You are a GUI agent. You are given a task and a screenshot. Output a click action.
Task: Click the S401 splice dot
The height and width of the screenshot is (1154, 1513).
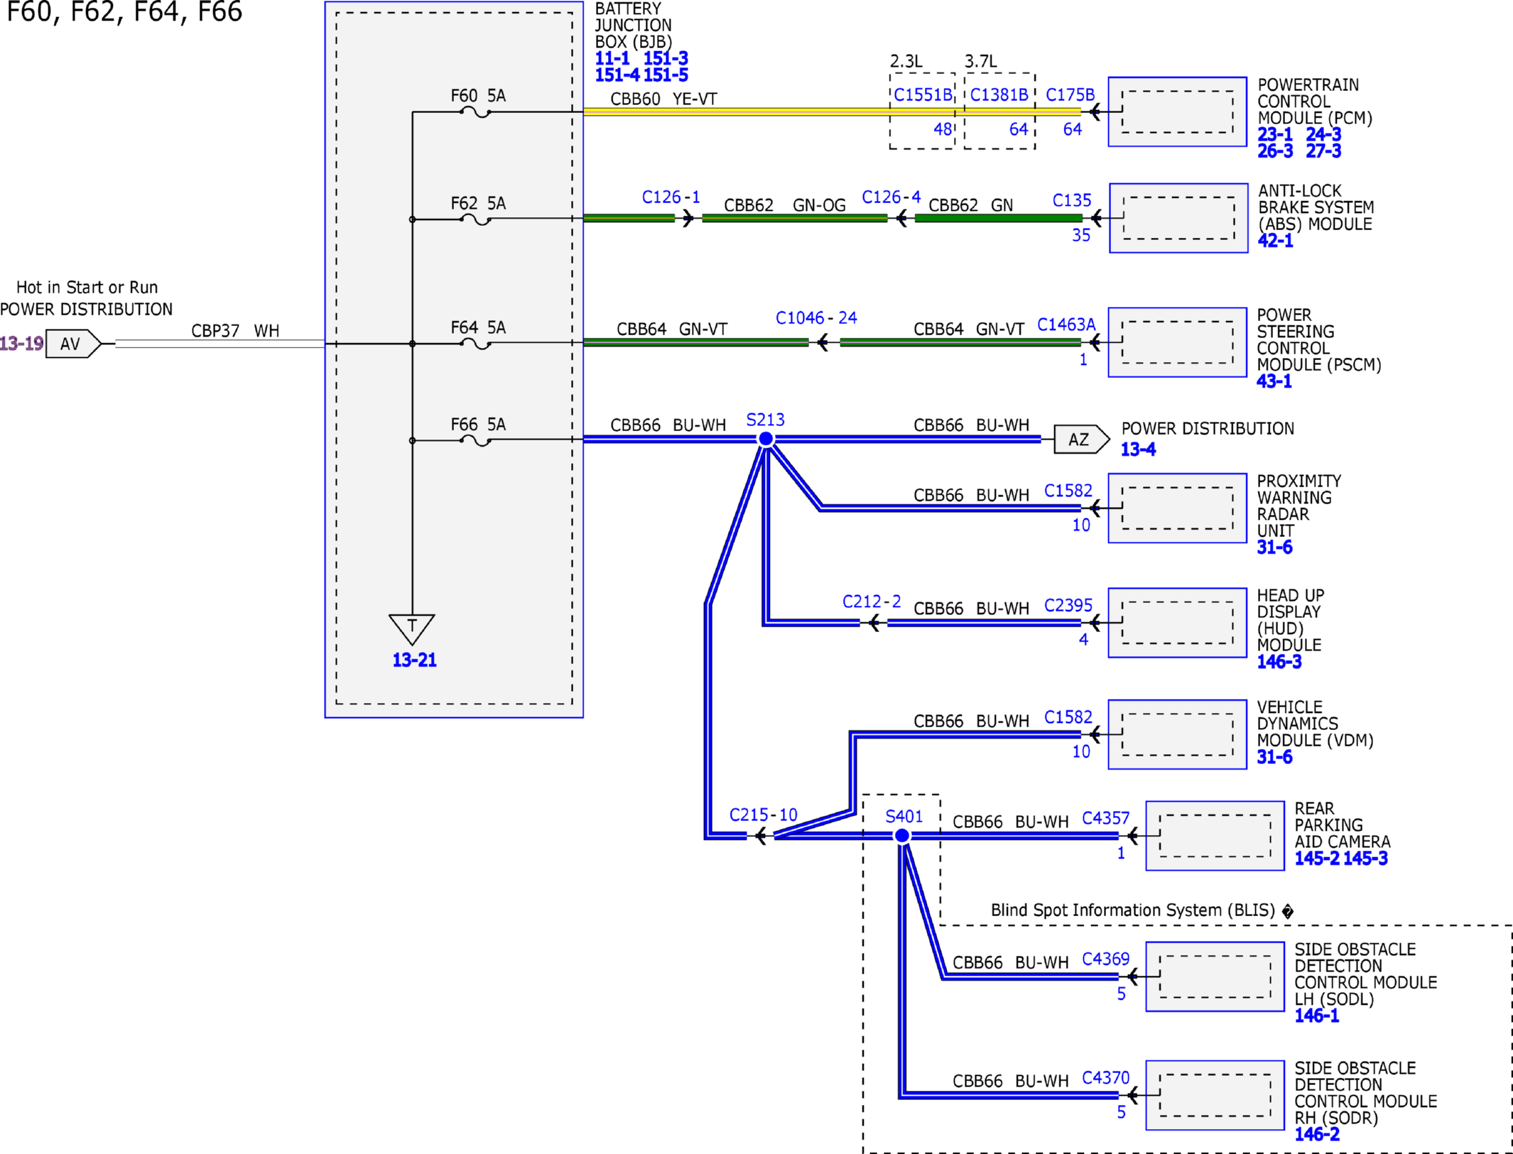click(902, 836)
